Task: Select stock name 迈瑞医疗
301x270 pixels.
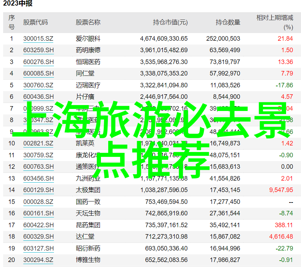Action: pos(88,85)
